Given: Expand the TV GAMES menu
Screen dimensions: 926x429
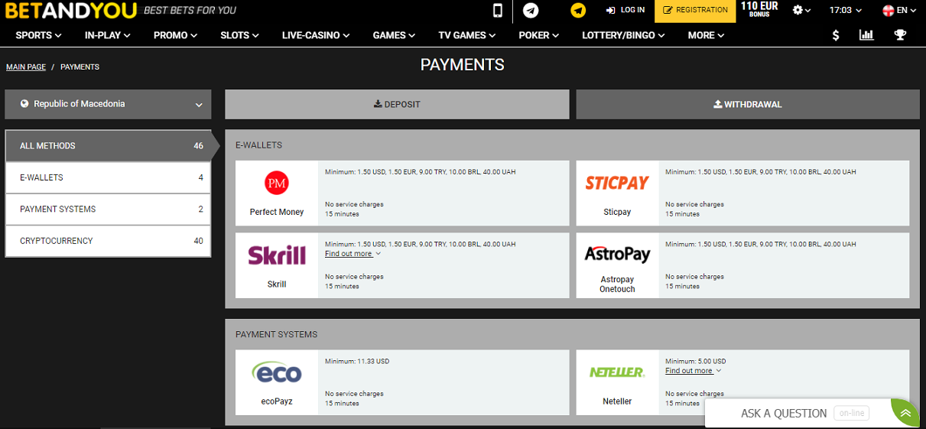Looking at the screenshot, I should click(x=467, y=35).
